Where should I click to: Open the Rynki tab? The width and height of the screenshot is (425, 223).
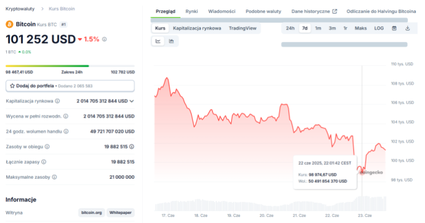[x=192, y=11]
